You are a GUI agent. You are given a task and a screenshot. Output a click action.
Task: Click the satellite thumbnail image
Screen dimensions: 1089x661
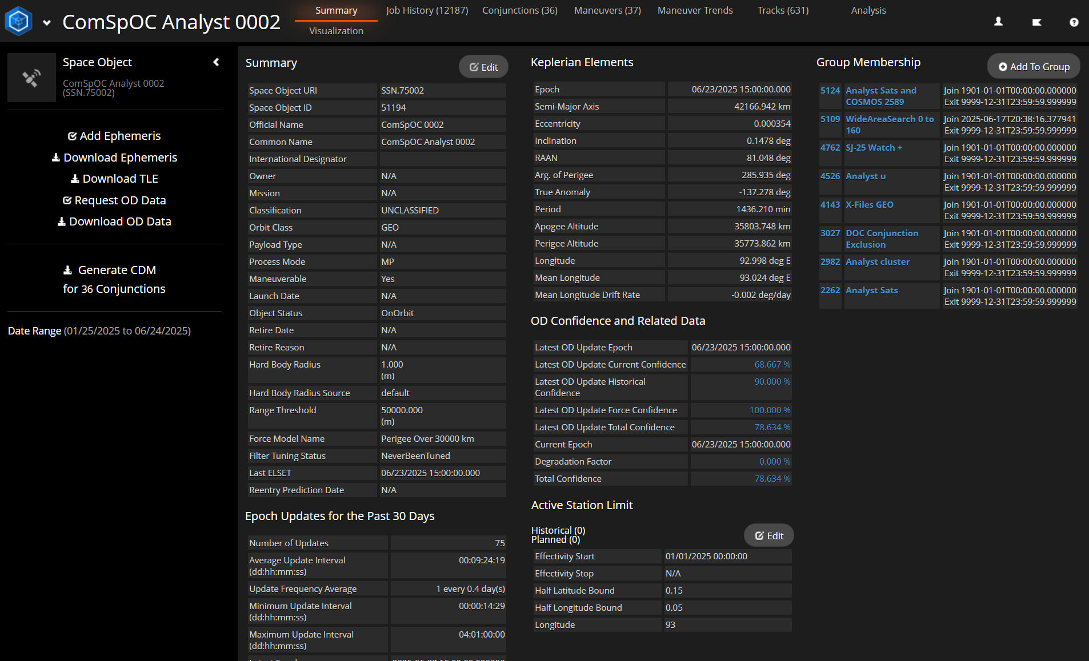click(x=31, y=78)
